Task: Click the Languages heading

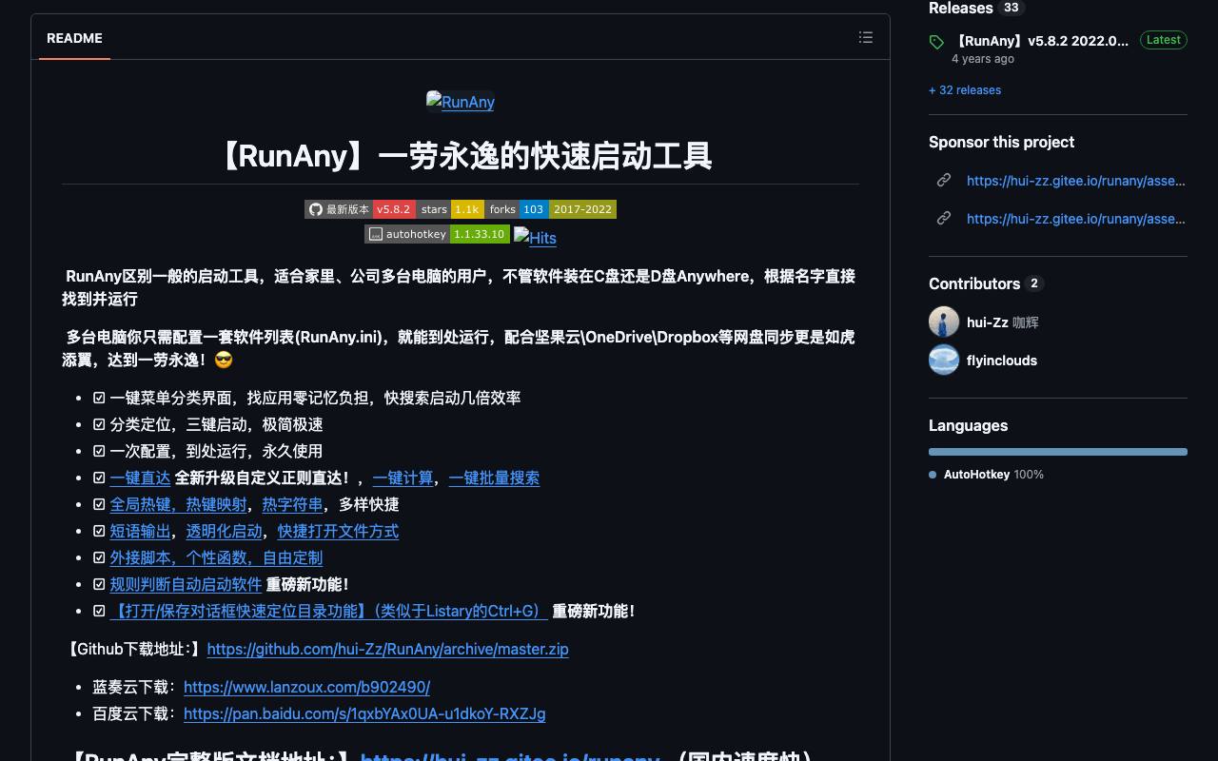Action: tap(968, 425)
